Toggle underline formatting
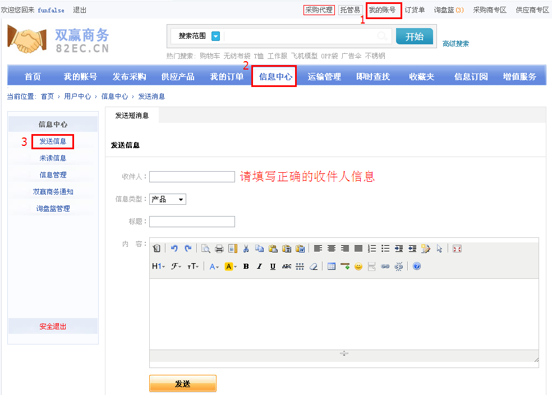Screen dimensions: 552x395 pos(273,267)
